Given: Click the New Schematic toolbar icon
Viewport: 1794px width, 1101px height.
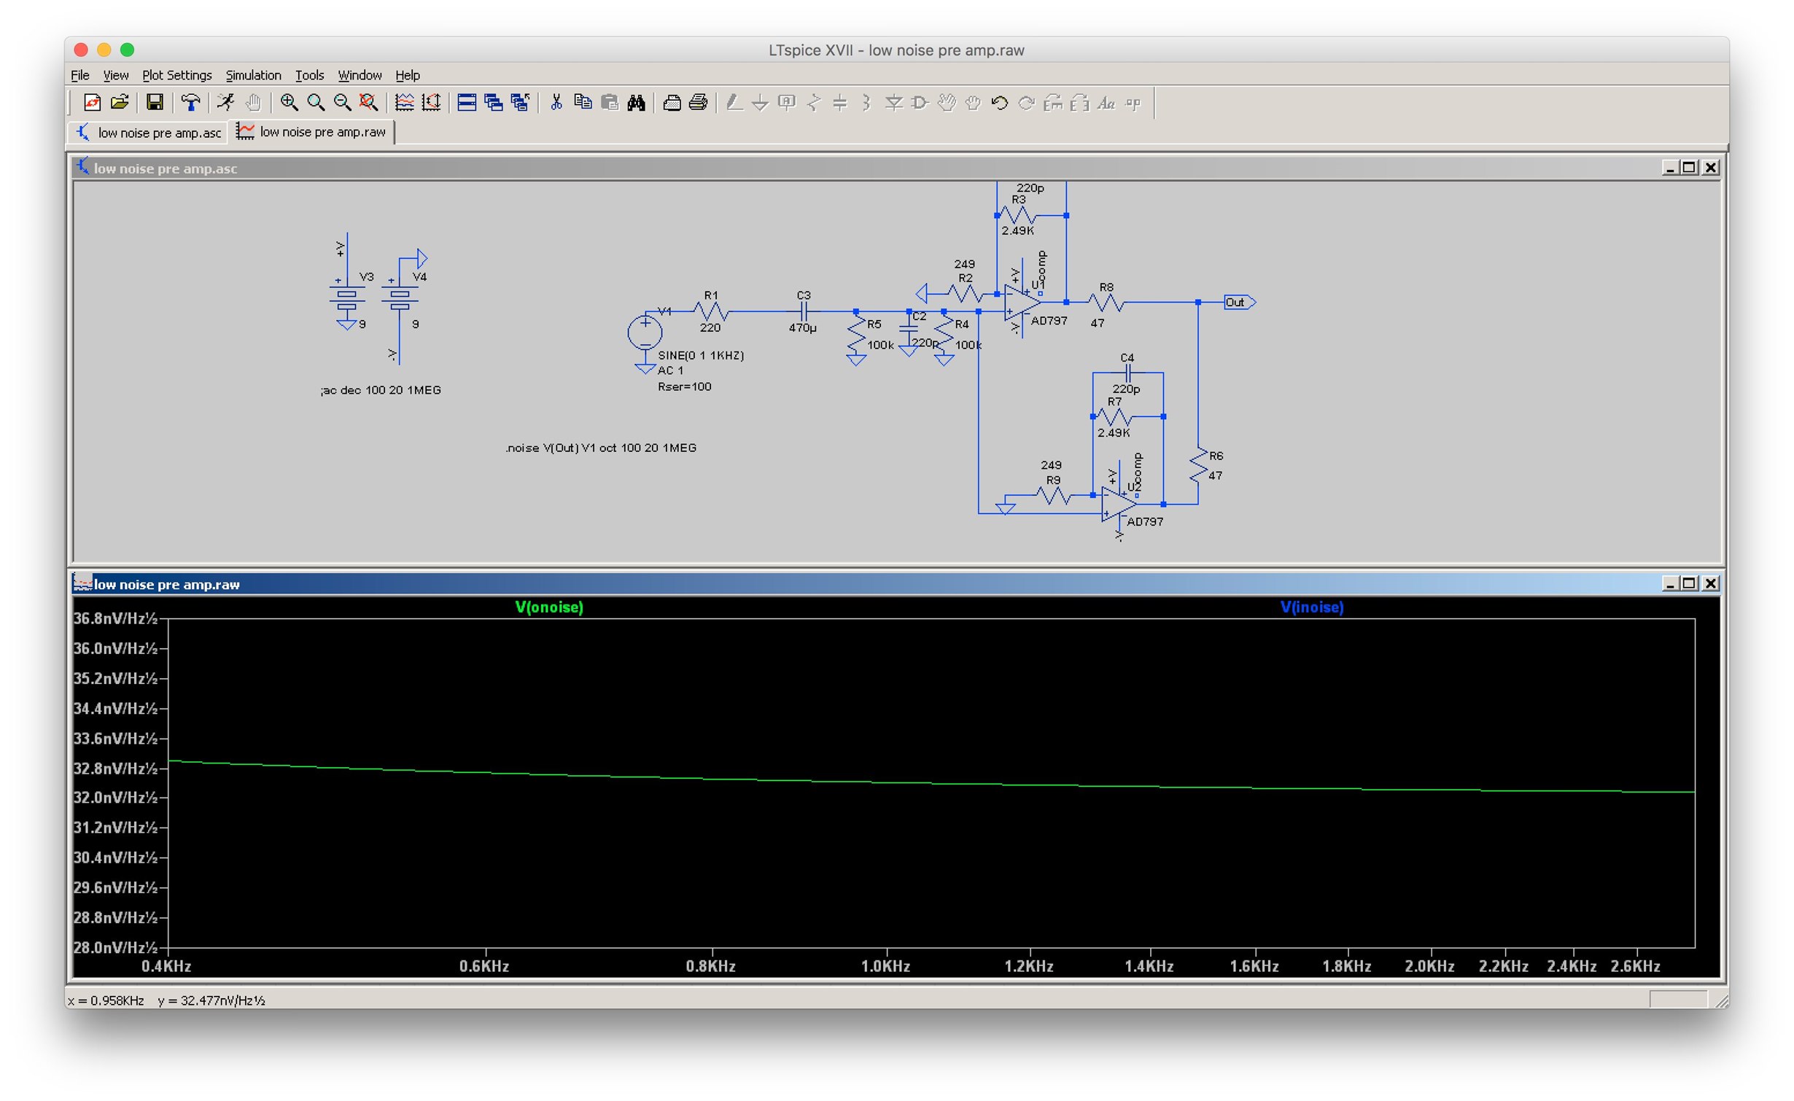Looking at the screenshot, I should [x=92, y=103].
